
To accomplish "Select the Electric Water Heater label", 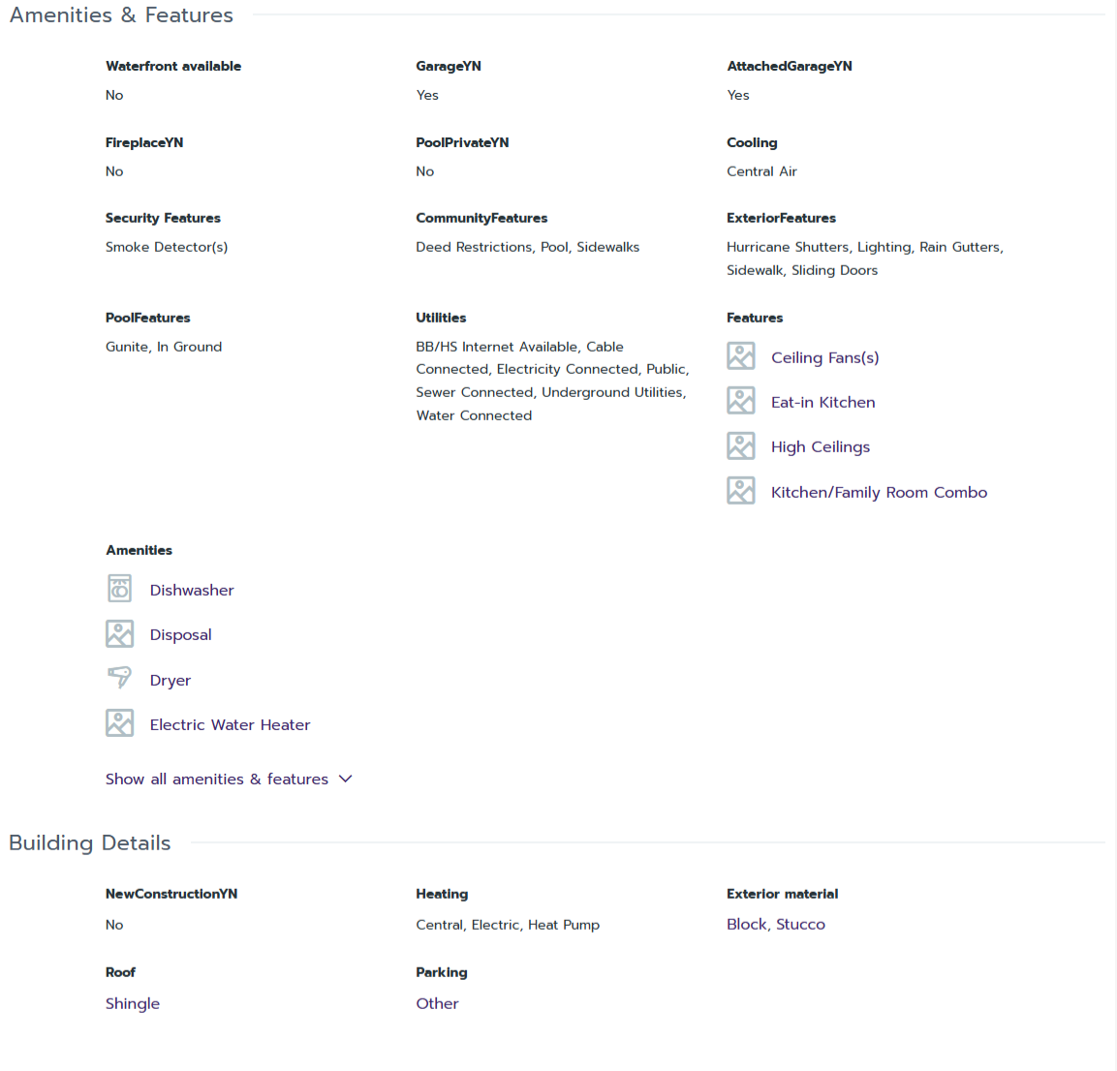I will click(x=230, y=725).
